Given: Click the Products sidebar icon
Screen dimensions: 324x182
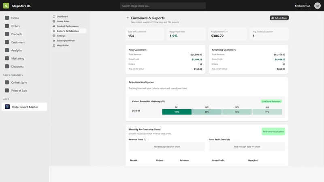Looking at the screenshot, I should 7,34.
